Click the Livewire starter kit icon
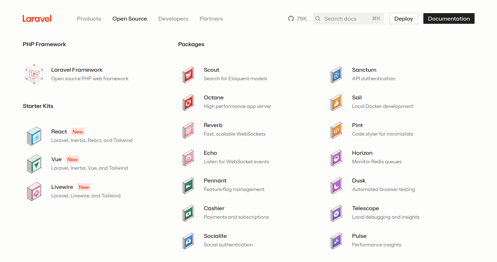Image resolution: width=497 pixels, height=262 pixels. 34,191
